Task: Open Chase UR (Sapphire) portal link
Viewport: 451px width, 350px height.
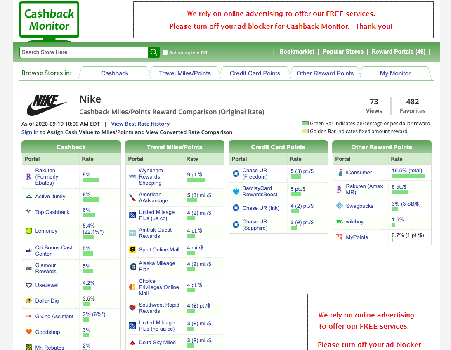Action: [255, 225]
